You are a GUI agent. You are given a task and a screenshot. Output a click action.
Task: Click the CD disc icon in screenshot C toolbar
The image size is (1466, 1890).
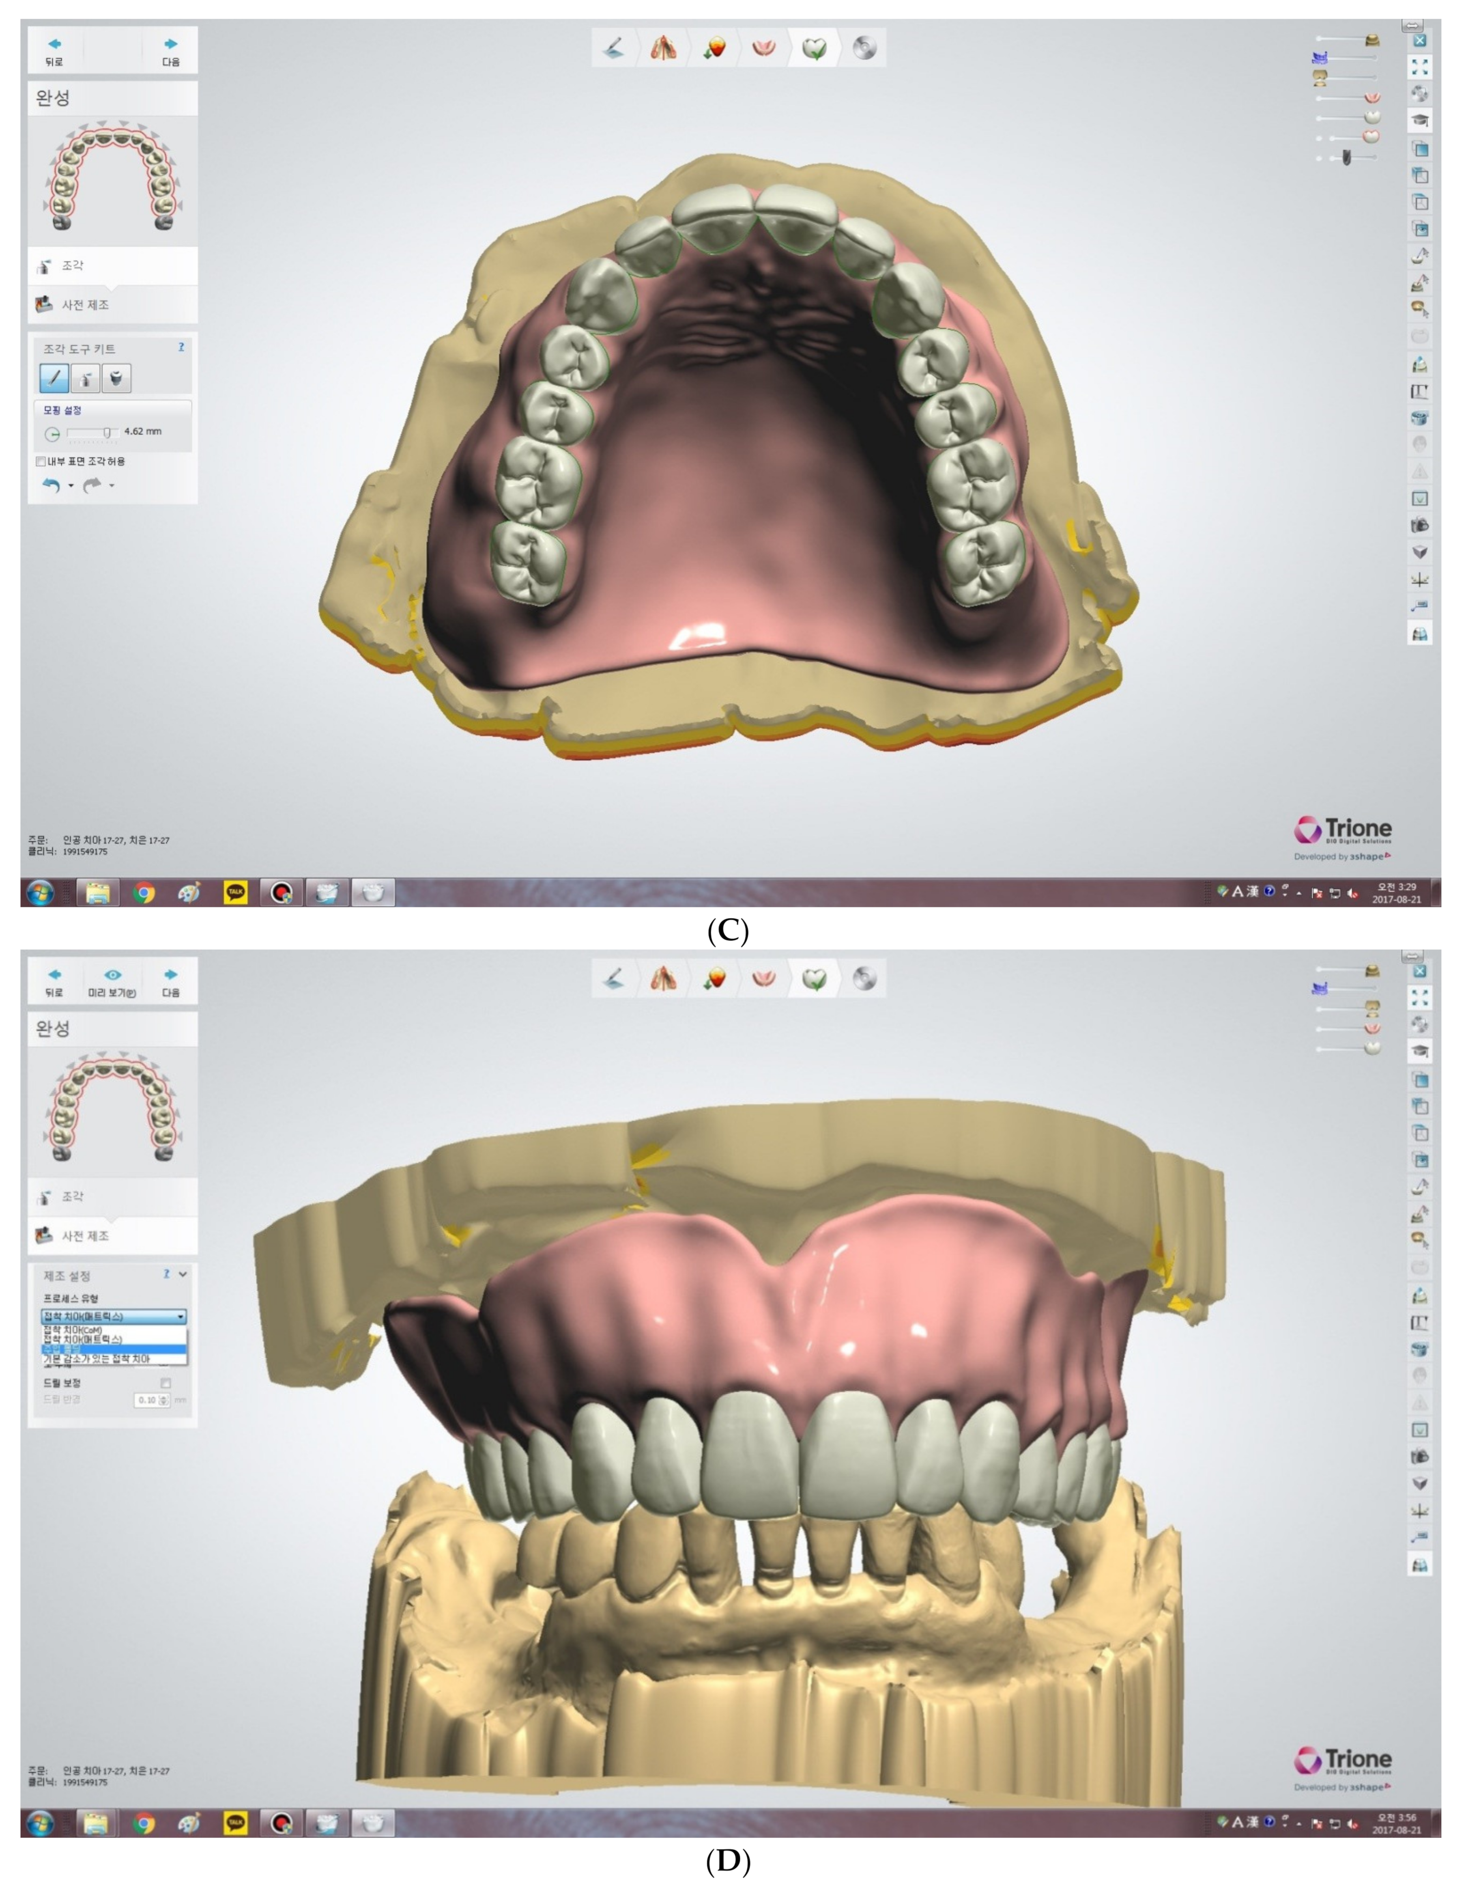click(x=1419, y=93)
